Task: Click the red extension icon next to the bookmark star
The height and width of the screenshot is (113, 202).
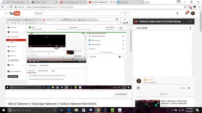Action: 190,7
